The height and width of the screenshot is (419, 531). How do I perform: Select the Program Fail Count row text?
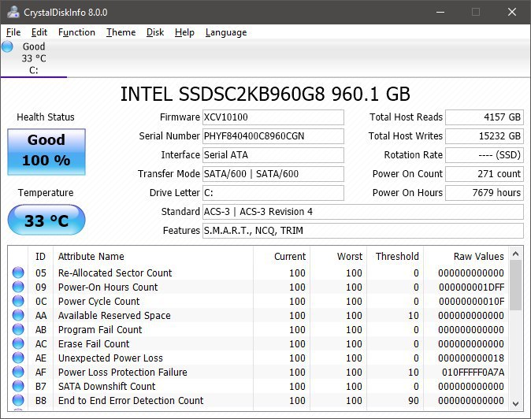point(100,330)
